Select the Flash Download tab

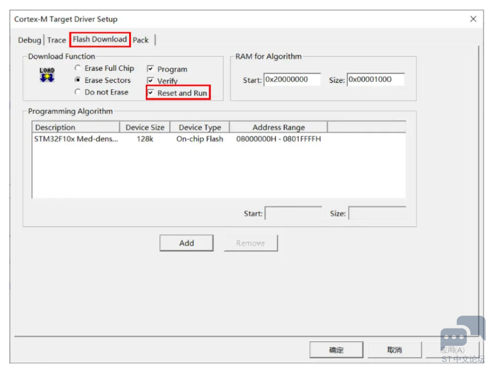(x=100, y=39)
